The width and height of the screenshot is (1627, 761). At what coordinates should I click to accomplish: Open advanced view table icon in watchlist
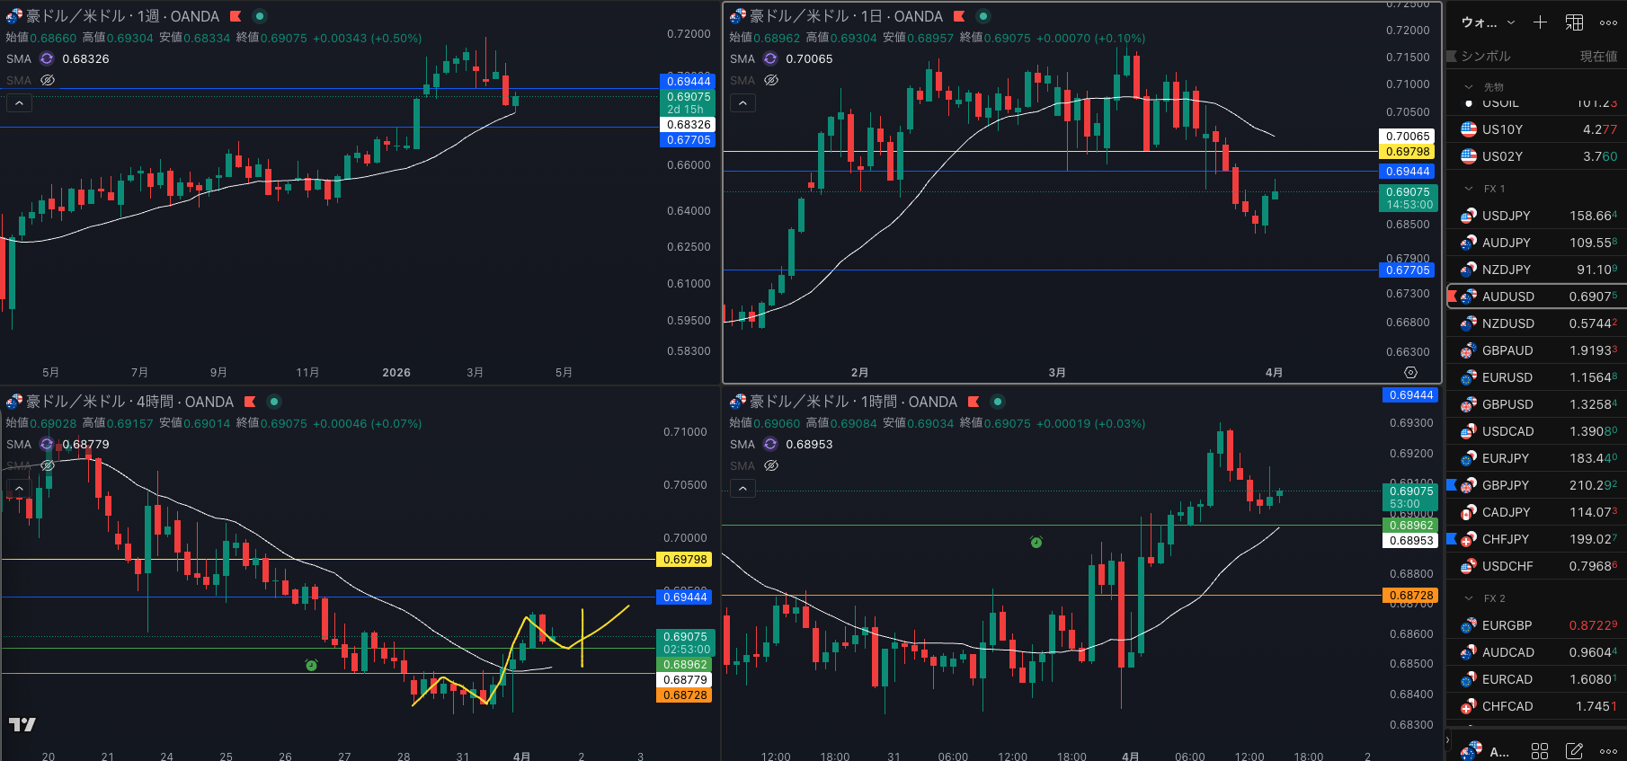point(1574,22)
